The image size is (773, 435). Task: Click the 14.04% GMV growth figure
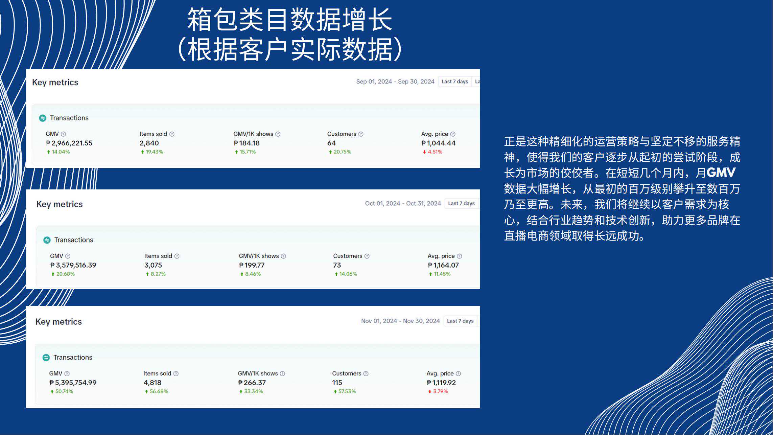click(58, 152)
